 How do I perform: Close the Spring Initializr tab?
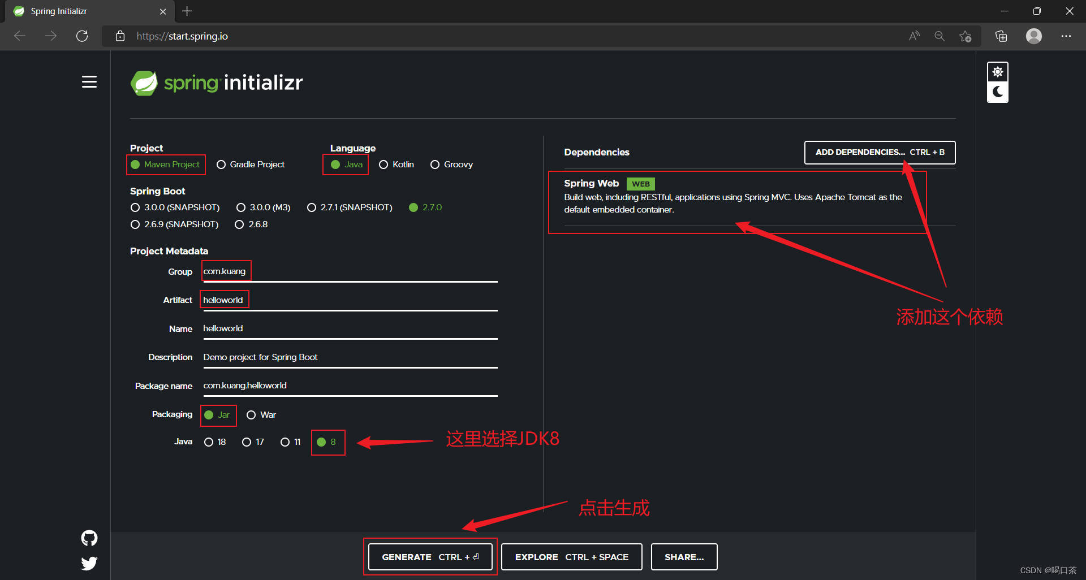click(x=163, y=11)
